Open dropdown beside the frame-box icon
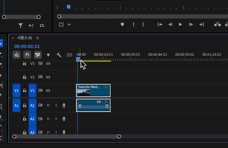Viewport: 228px width, 148px height. tap(69, 25)
